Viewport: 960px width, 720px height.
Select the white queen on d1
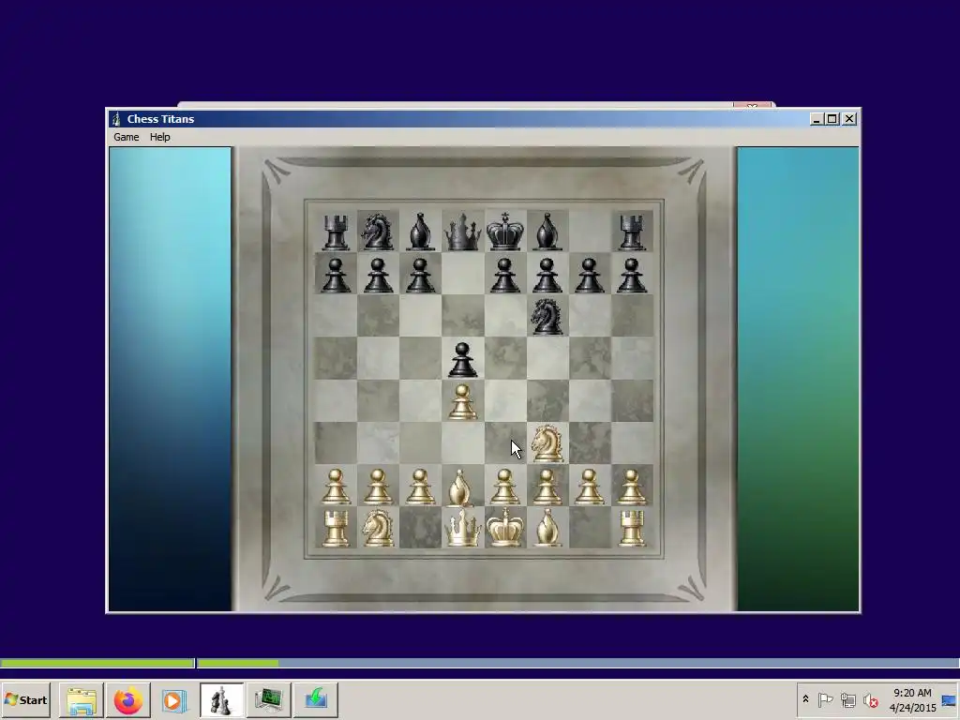(x=462, y=528)
